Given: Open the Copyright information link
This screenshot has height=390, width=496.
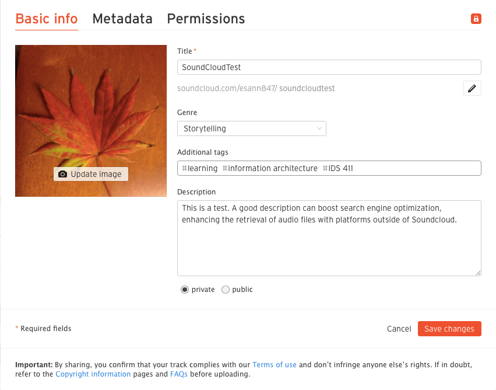Looking at the screenshot, I should tap(93, 374).
